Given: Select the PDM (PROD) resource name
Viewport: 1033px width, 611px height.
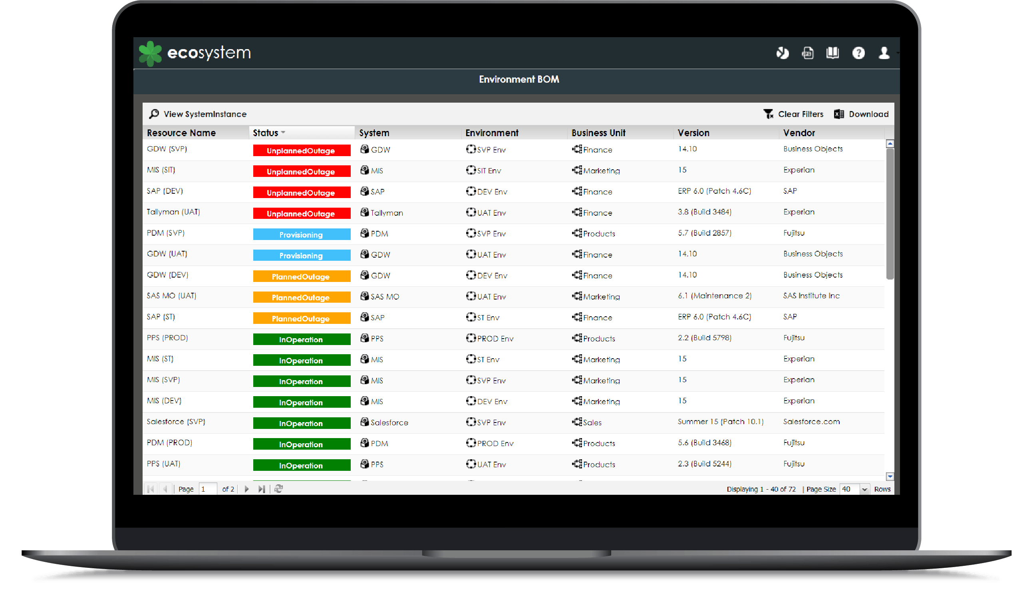Looking at the screenshot, I should pos(170,442).
